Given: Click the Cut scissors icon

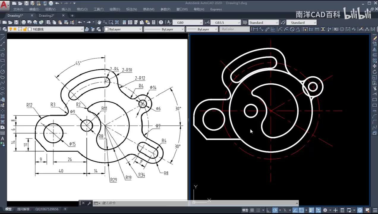Looking at the screenshot, I should (x=48, y=22).
